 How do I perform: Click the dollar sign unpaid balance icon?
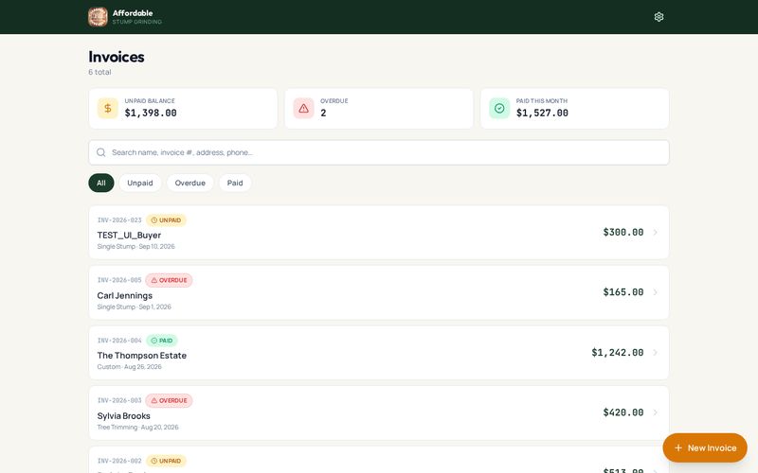click(108, 108)
